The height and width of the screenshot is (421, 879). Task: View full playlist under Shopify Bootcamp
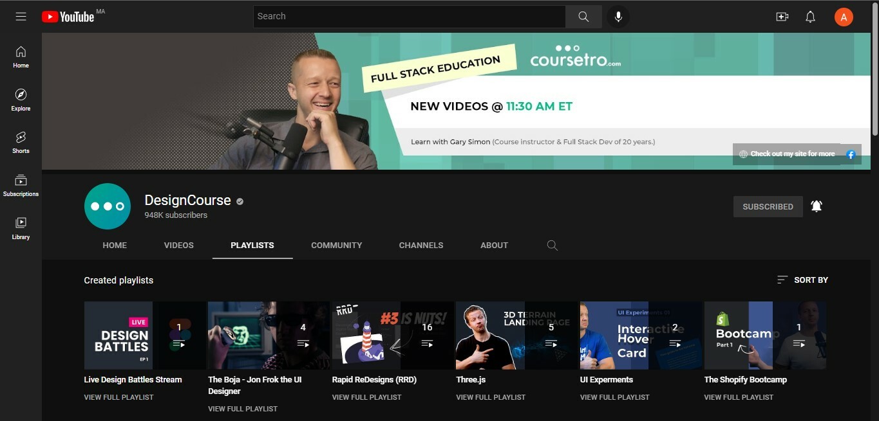pos(739,397)
